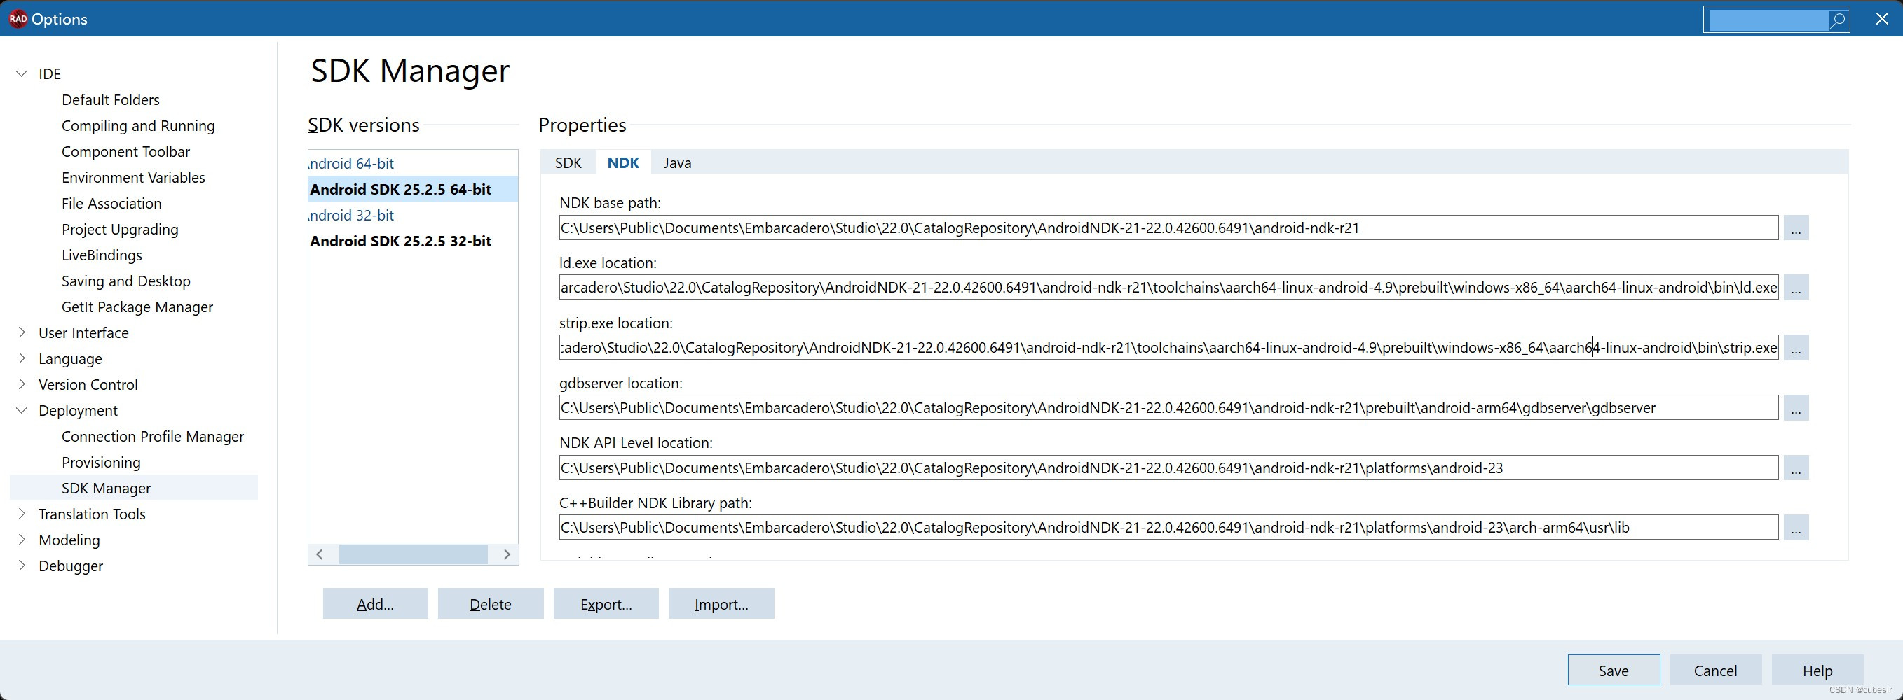This screenshot has width=1903, height=700.
Task: Expand the Language tree node
Action: [22, 358]
